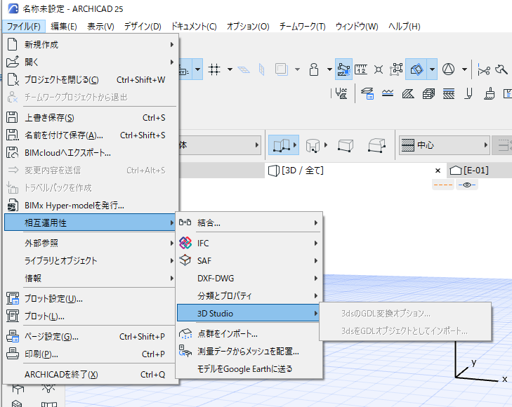Image resolution: width=512 pixels, height=407 pixels.
Task: Select ARCHICADを終了(X)
Action: [91, 375]
